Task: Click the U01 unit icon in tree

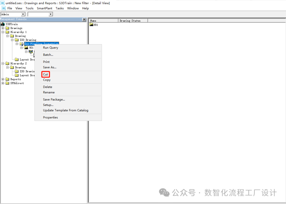Action: [26, 48]
